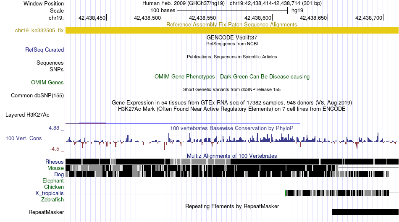Click the H3K27Ac Mark track title
Viewport: 399px width, 222px height.
pyautogui.click(x=232, y=109)
